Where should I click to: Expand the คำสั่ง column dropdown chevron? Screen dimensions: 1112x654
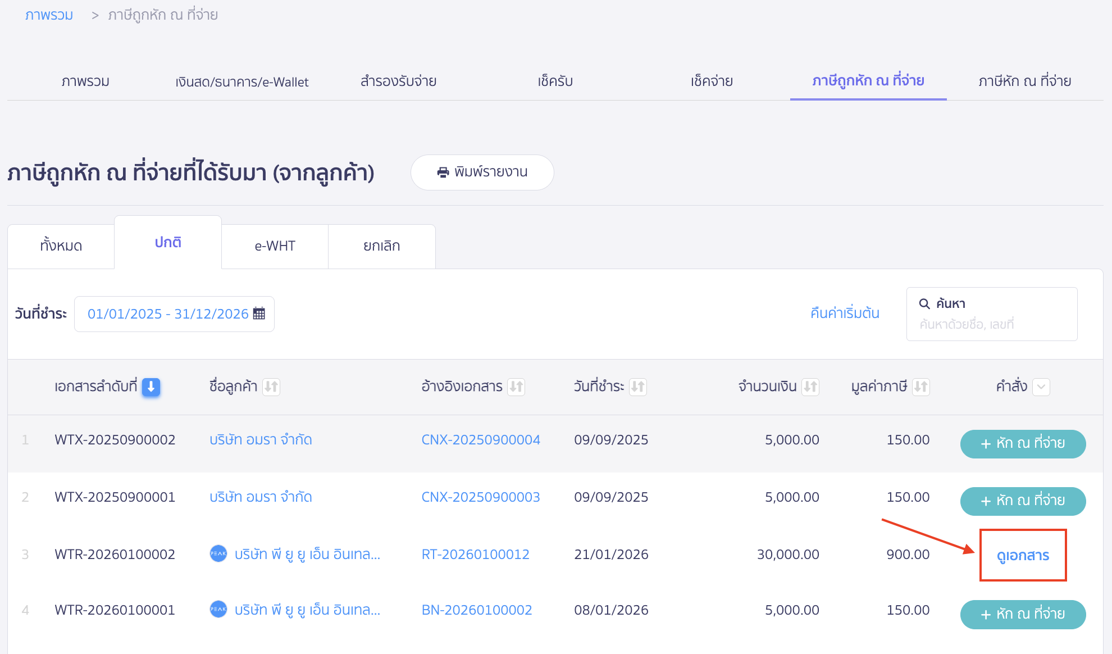click(1041, 387)
